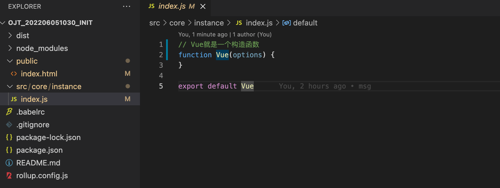The image size is (500, 188).
Task: Collapse the src/core/instance folder chevron
Action: [x=10, y=86]
